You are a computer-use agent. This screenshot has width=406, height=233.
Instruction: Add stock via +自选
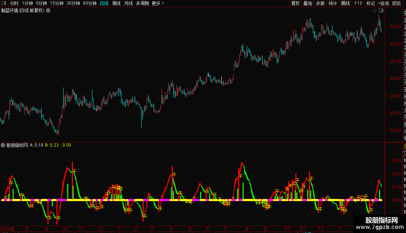[x=383, y=3]
